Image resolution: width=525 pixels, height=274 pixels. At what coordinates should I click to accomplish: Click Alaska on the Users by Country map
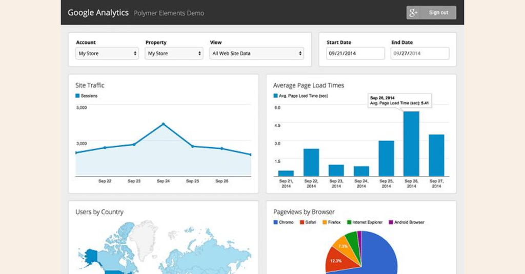(x=91, y=256)
